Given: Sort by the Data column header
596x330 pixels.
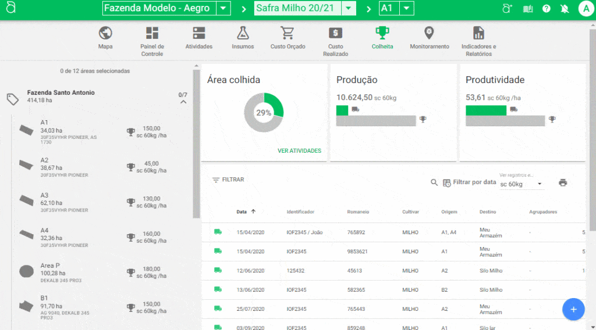Looking at the screenshot, I should pos(242,212).
